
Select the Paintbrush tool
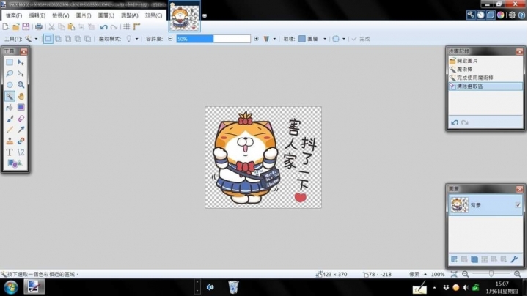pyautogui.click(x=10, y=119)
